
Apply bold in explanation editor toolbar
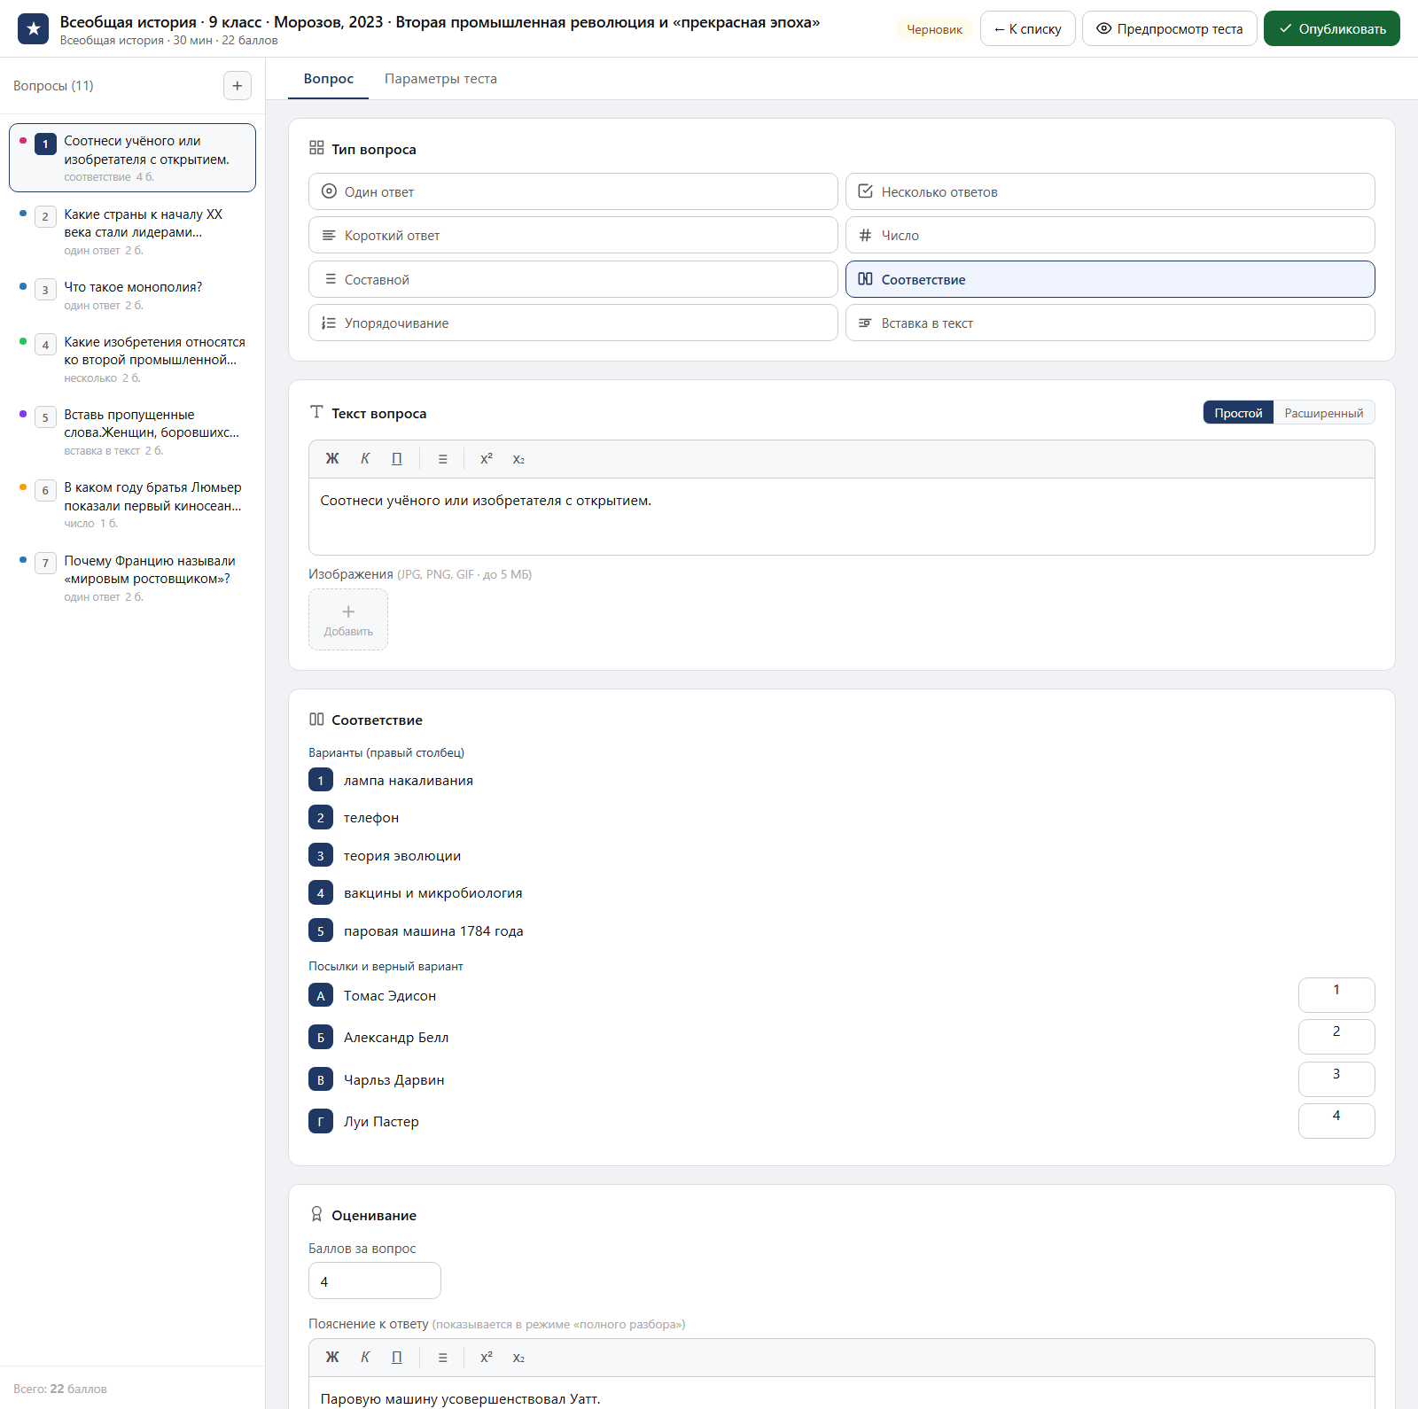point(332,1358)
